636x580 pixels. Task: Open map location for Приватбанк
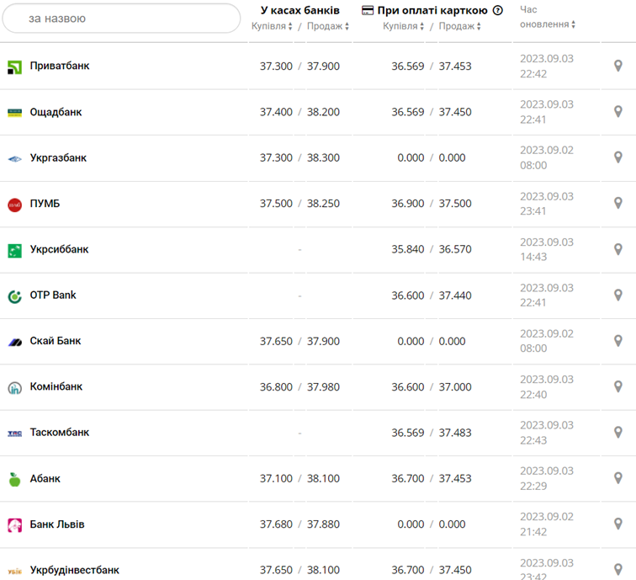617,66
